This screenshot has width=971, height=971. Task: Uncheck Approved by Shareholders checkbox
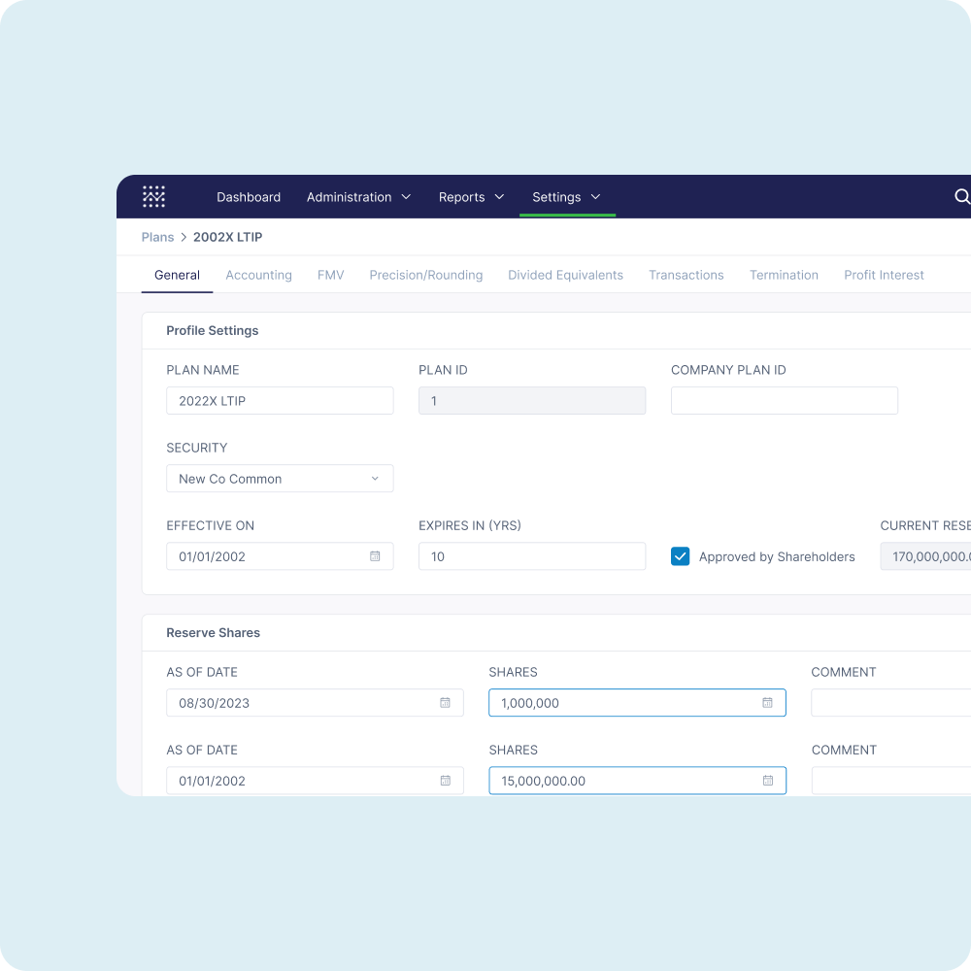pyautogui.click(x=681, y=556)
